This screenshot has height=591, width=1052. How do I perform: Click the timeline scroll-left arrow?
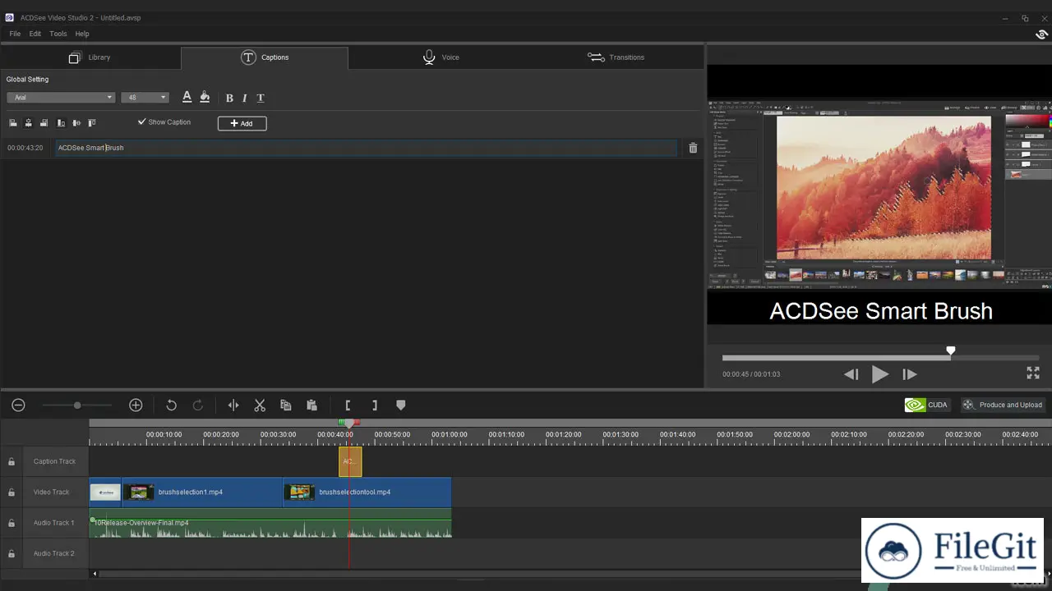pos(94,574)
